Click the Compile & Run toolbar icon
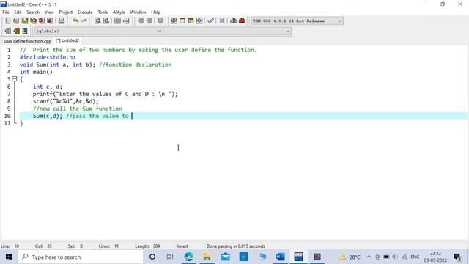 click(x=191, y=21)
